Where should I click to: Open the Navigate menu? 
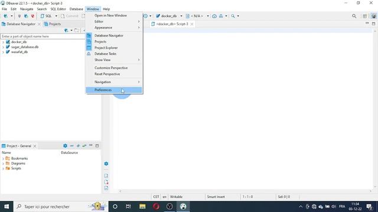pos(27,9)
